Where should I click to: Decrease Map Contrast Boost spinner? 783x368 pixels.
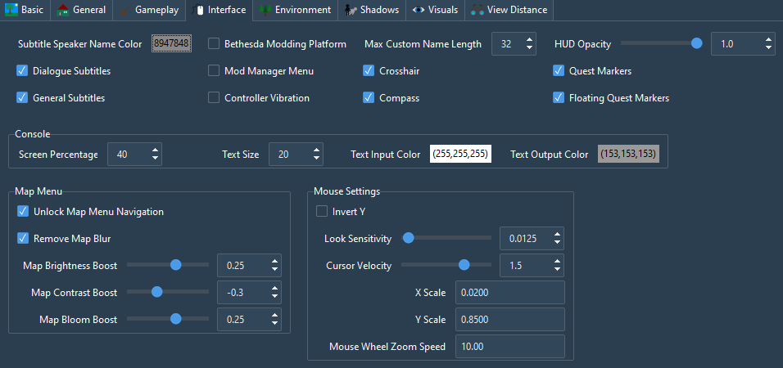(274, 296)
